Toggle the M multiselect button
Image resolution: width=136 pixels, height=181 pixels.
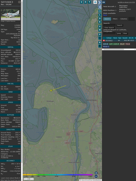click(100, 30)
